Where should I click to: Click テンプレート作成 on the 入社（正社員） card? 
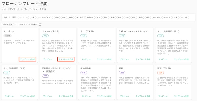[104, 59]
